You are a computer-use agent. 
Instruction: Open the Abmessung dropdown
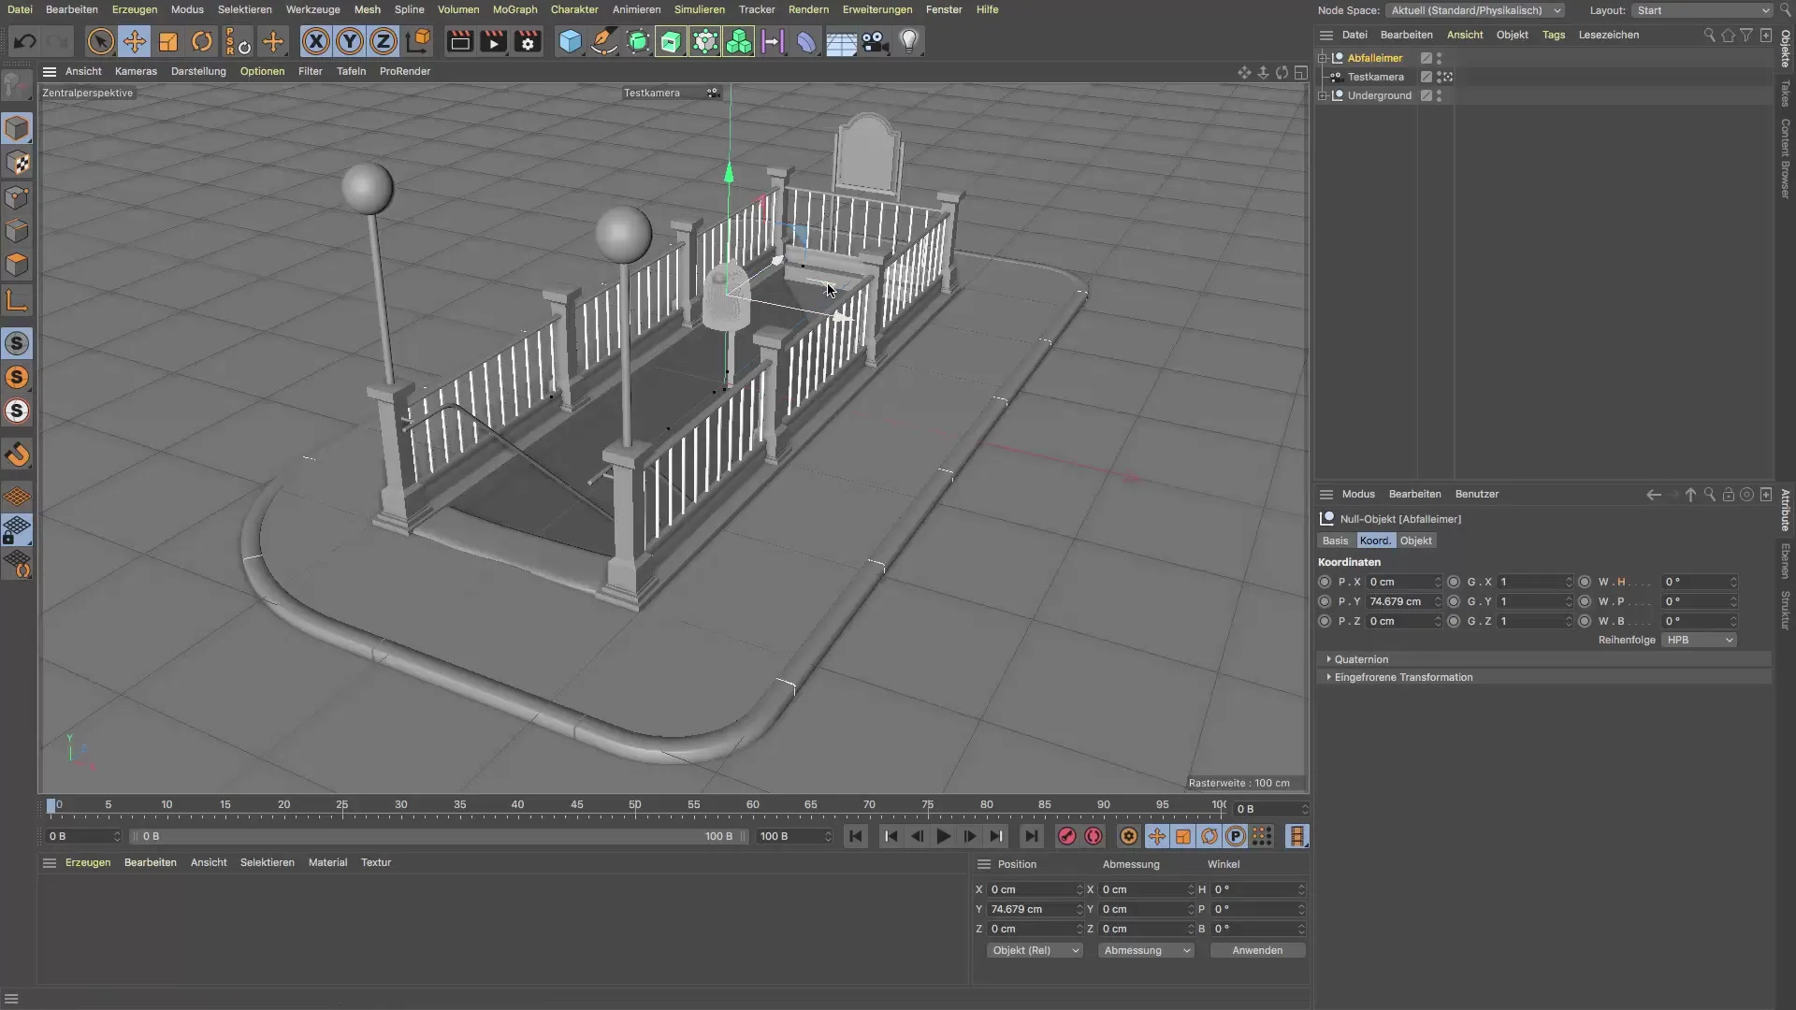tap(1146, 950)
